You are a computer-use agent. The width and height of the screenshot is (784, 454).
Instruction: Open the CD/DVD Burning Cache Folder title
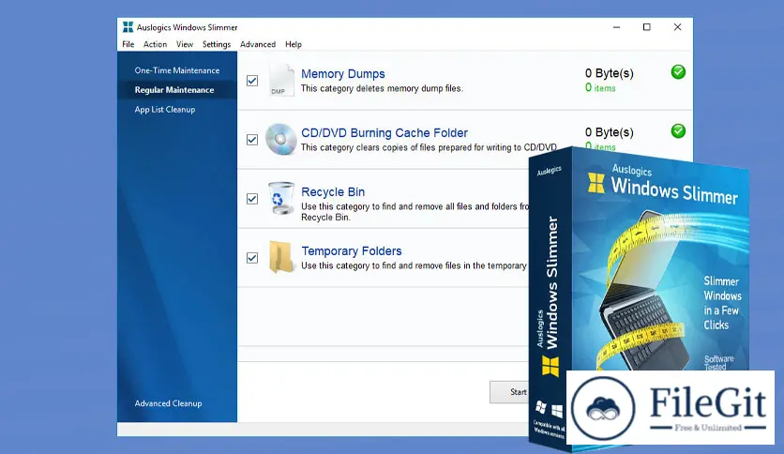point(384,132)
